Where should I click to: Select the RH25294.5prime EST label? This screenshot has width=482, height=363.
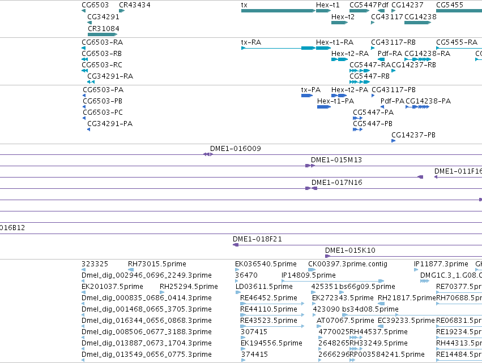pos(189,287)
